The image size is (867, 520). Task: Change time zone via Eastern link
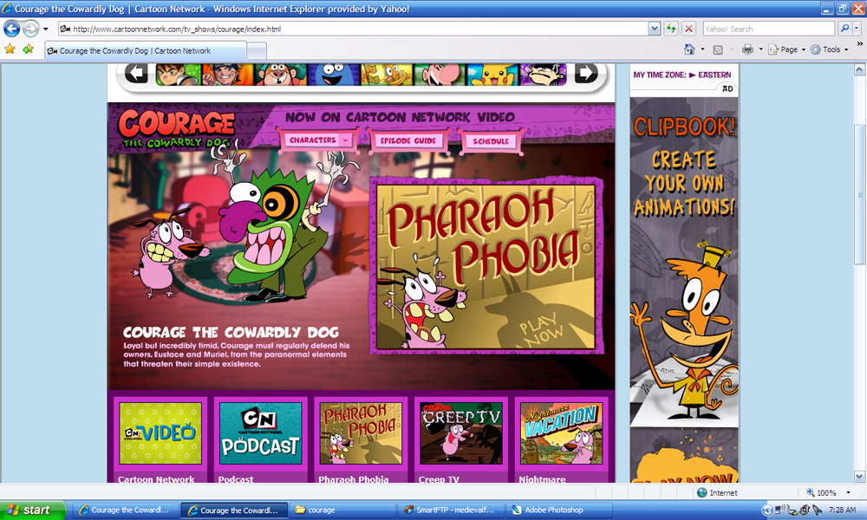(x=714, y=75)
